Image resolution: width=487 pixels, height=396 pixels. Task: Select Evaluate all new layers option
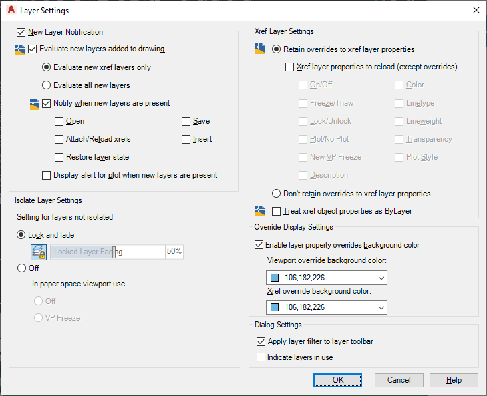click(46, 85)
